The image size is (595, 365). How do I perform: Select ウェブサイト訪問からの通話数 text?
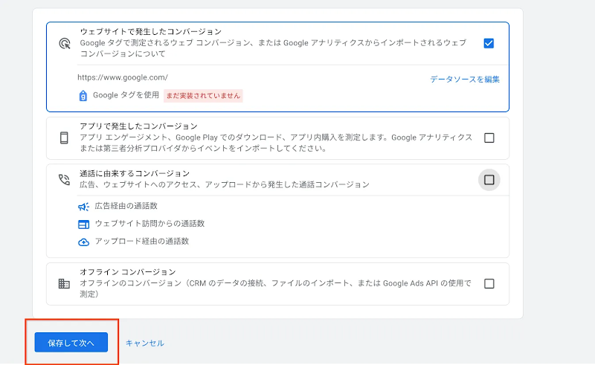point(149,224)
